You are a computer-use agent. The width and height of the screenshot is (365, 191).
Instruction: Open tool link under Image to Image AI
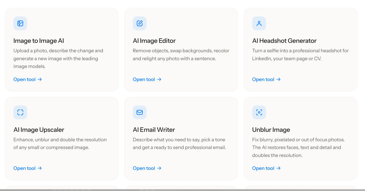point(28,79)
